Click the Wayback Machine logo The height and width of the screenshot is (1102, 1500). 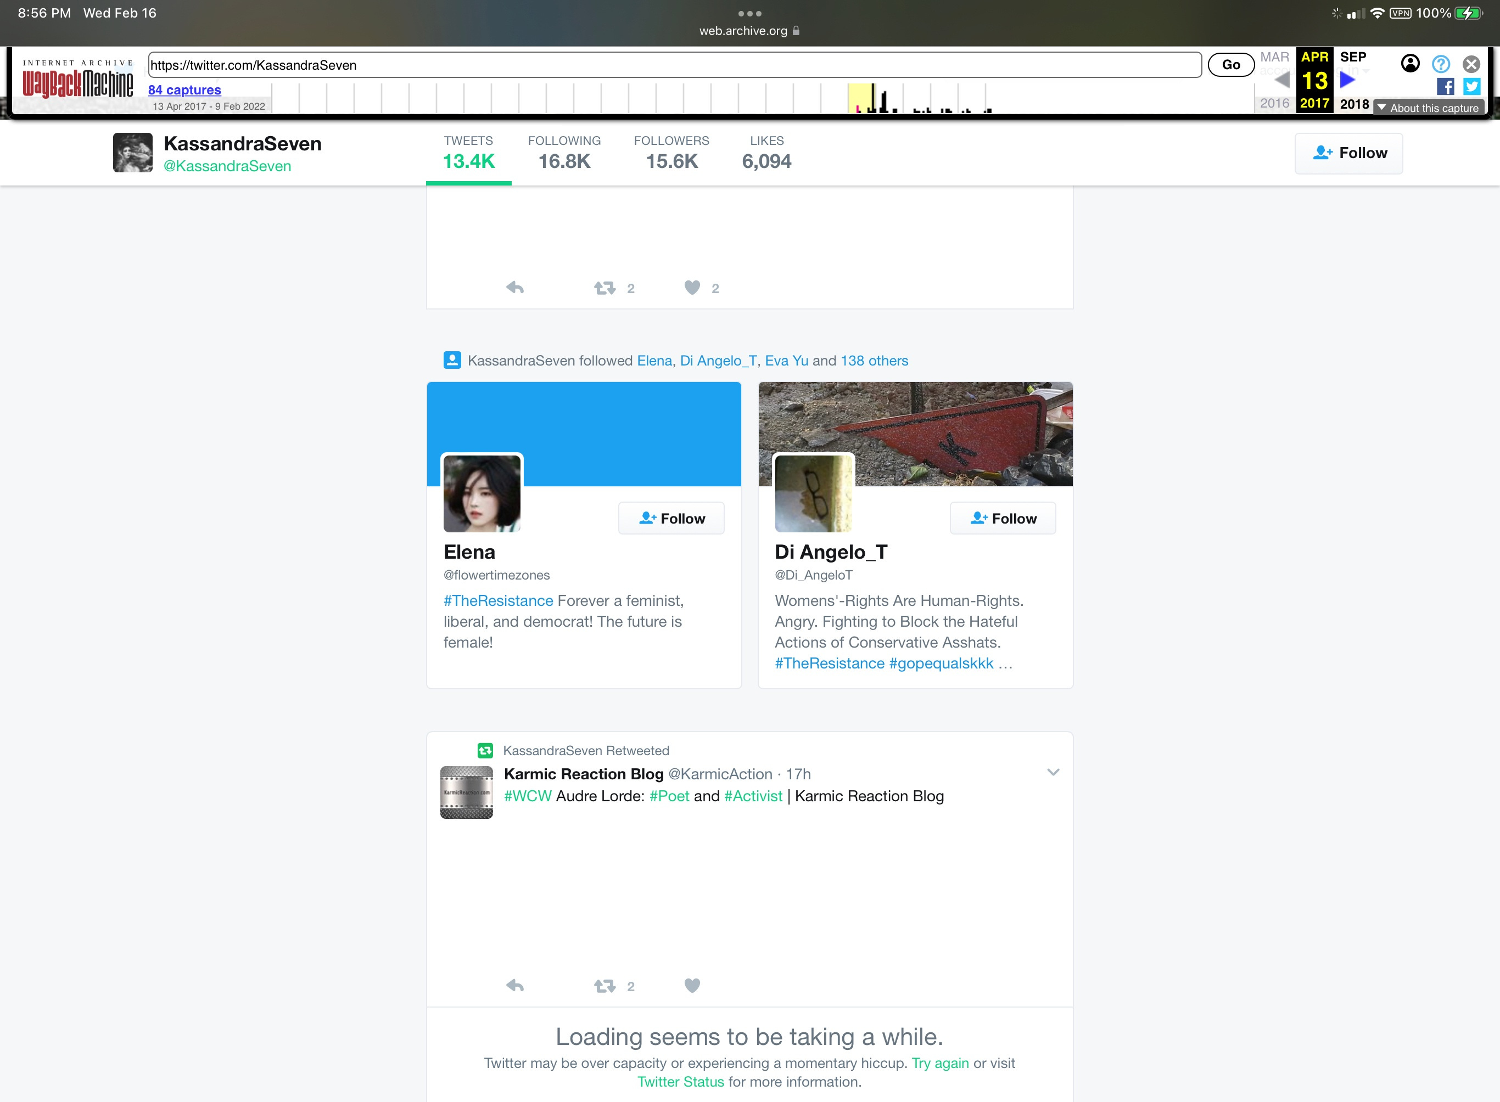[x=77, y=81]
